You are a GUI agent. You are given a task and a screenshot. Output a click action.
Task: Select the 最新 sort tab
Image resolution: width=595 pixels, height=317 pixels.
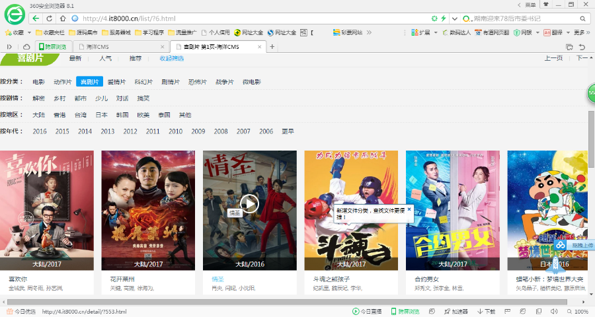coord(75,58)
